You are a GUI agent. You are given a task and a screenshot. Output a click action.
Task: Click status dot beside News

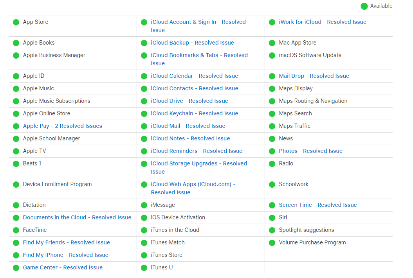click(x=272, y=139)
